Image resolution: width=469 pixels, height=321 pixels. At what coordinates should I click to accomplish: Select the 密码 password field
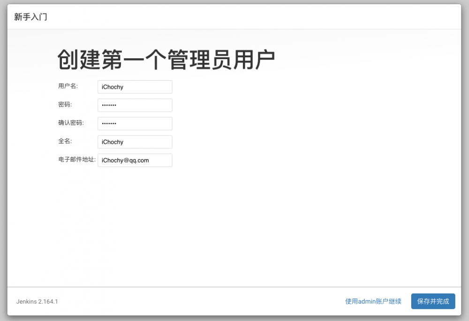(135, 105)
